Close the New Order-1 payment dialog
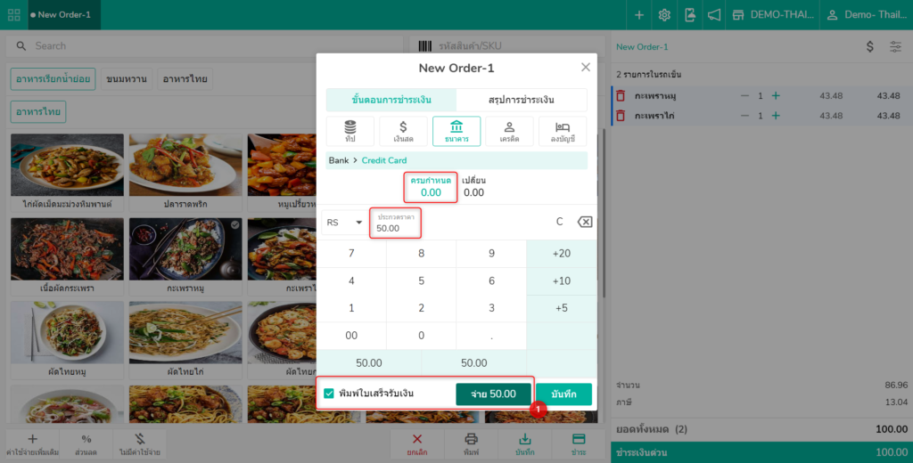The width and height of the screenshot is (913, 463). (585, 68)
